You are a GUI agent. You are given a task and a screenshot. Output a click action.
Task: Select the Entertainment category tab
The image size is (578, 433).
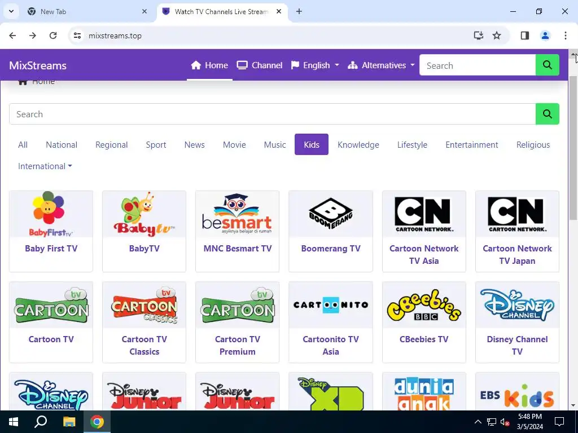(472, 145)
